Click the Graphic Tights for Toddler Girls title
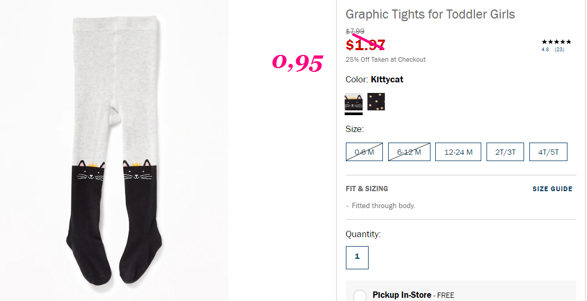The height and width of the screenshot is (301, 587). (x=430, y=14)
